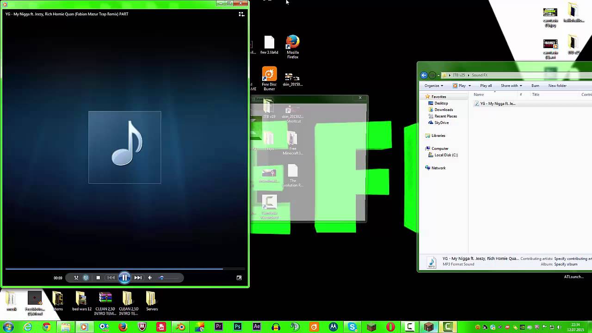This screenshot has height=333, width=592.
Task: Open Local Disk (C:) in navigation pane
Action: click(x=446, y=155)
